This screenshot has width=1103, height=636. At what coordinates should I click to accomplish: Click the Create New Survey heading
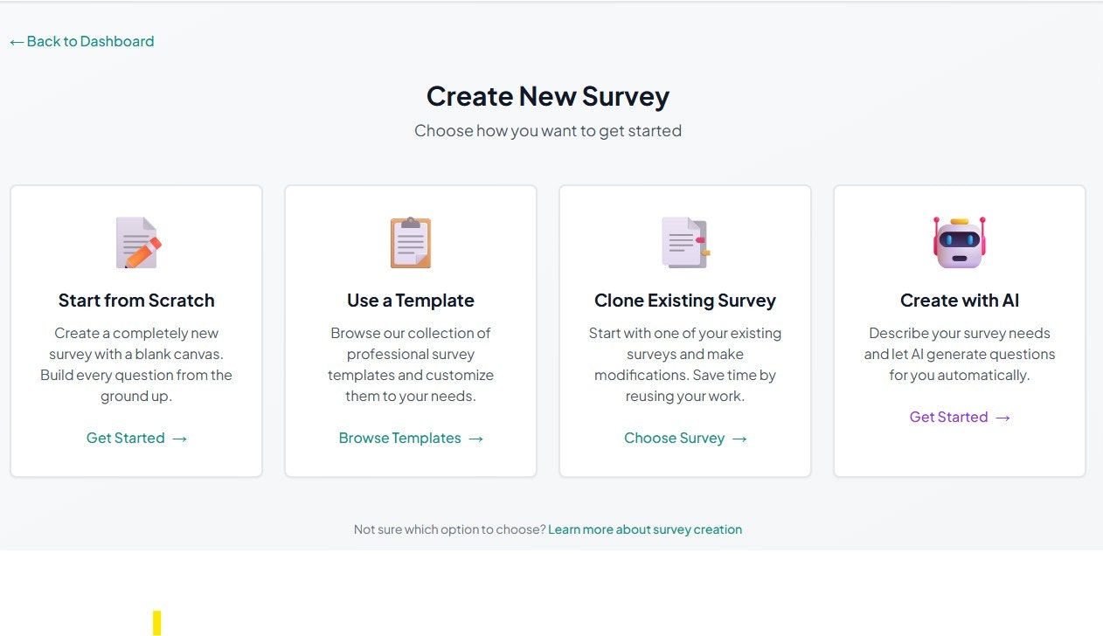[x=547, y=96]
